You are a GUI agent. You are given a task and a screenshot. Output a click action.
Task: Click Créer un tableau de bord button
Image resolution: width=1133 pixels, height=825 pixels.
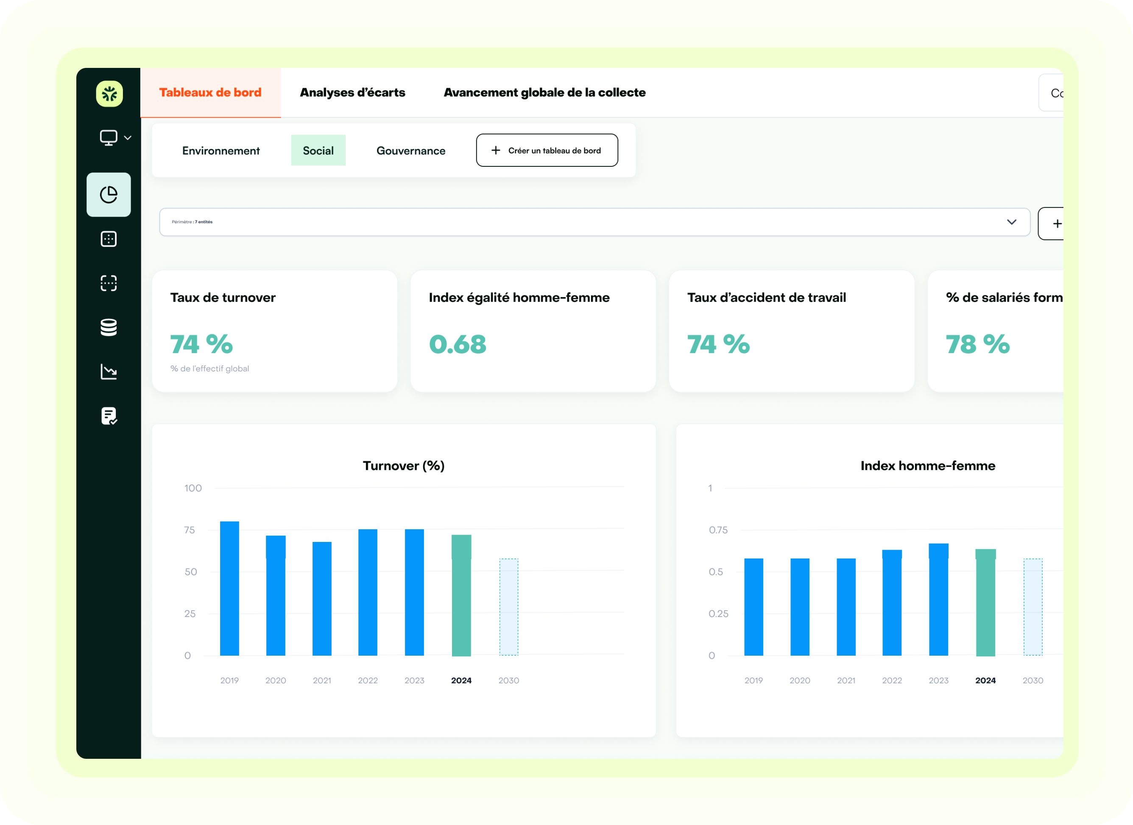[x=547, y=151]
